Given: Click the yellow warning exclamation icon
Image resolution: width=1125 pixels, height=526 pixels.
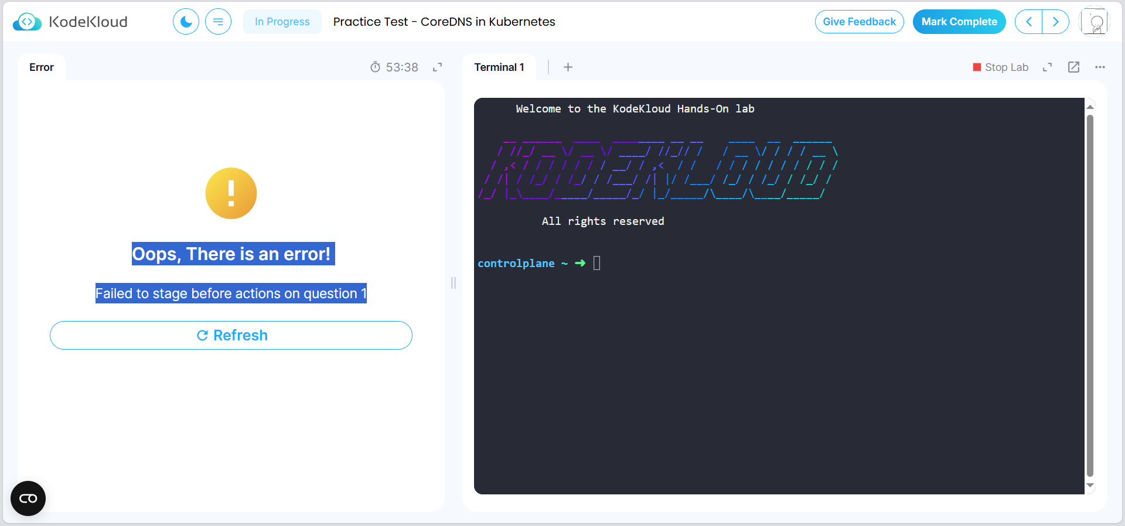Looking at the screenshot, I should 231,193.
